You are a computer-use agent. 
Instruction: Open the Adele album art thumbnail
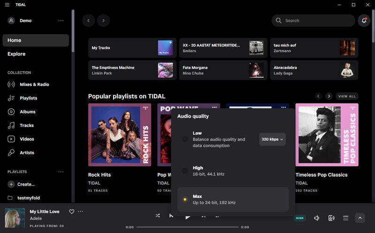[x=15, y=218]
